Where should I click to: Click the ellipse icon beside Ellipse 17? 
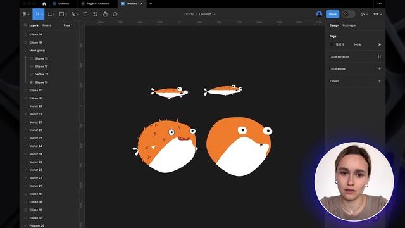pyautogui.click(x=25, y=90)
